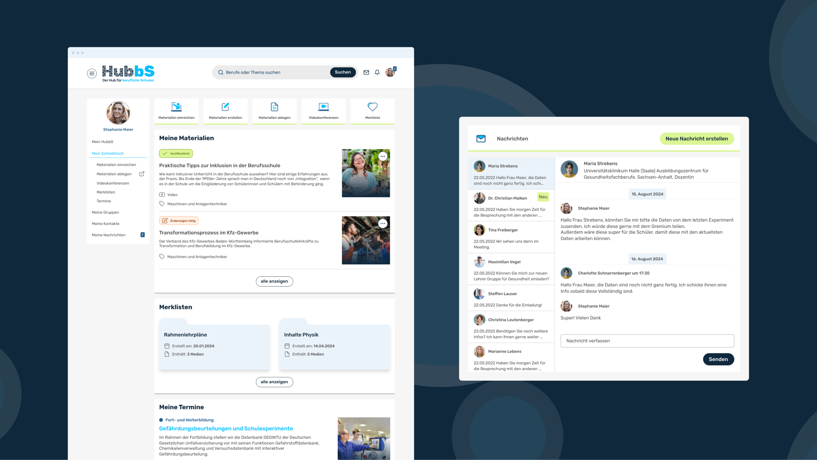Open the envelope icon in the header

point(366,72)
